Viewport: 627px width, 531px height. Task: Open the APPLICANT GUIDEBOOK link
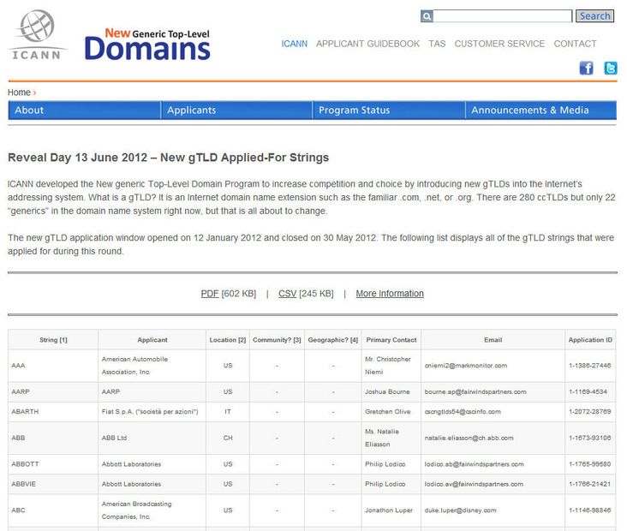[x=367, y=44]
